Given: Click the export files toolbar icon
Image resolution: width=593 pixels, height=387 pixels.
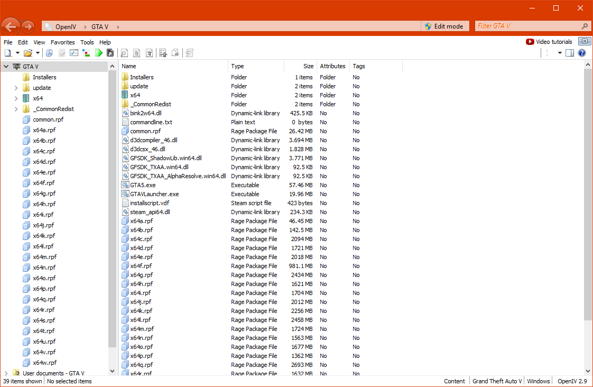Looking at the screenshot, I should click(175, 53).
